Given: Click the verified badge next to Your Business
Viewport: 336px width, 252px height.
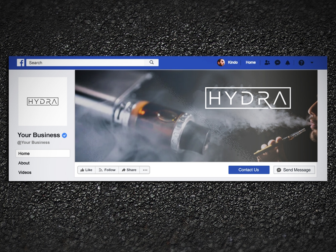Looking at the screenshot, I should coord(64,135).
